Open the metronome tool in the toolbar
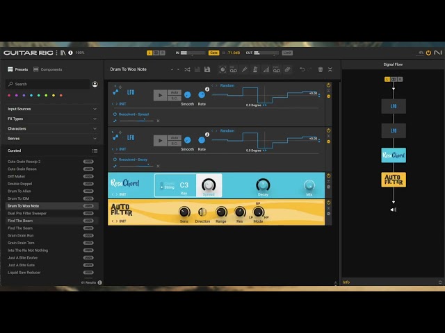Viewport: 445px width, 333px height. pyautogui.click(x=255, y=69)
